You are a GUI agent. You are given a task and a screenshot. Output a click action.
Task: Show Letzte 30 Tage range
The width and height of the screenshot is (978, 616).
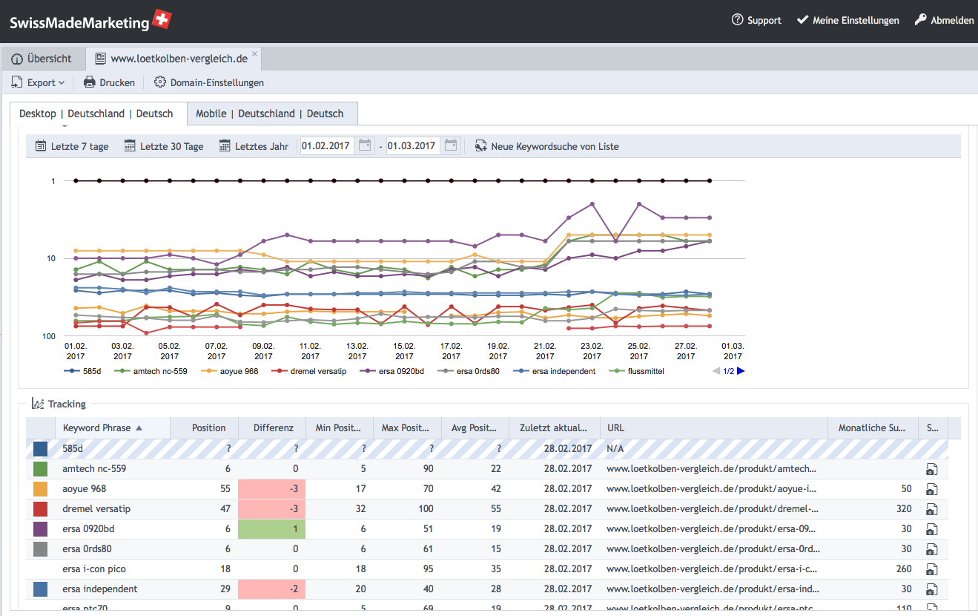coord(164,146)
